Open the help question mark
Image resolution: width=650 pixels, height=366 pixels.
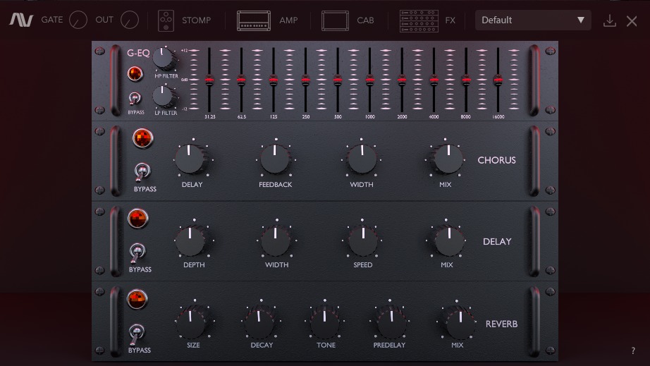click(x=633, y=350)
